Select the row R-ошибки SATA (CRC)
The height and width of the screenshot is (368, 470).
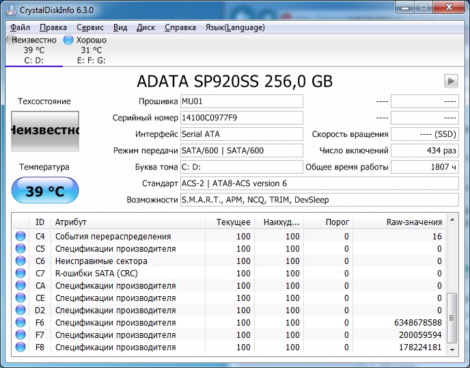229,273
